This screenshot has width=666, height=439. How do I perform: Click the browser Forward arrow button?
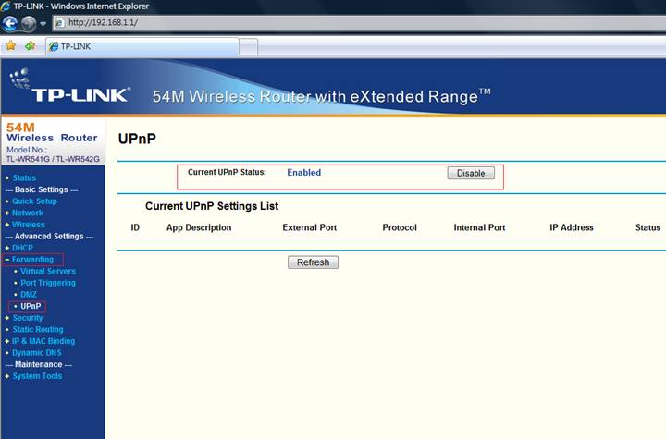(29, 24)
